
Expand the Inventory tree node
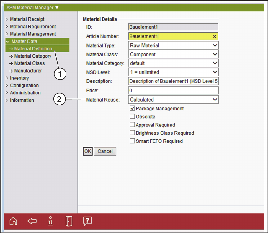pos(7,78)
